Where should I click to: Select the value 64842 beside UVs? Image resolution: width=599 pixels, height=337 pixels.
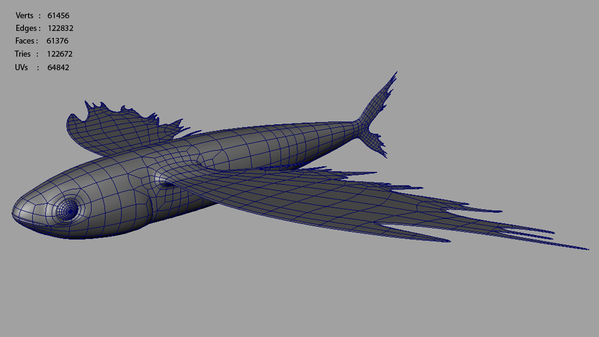tap(58, 67)
